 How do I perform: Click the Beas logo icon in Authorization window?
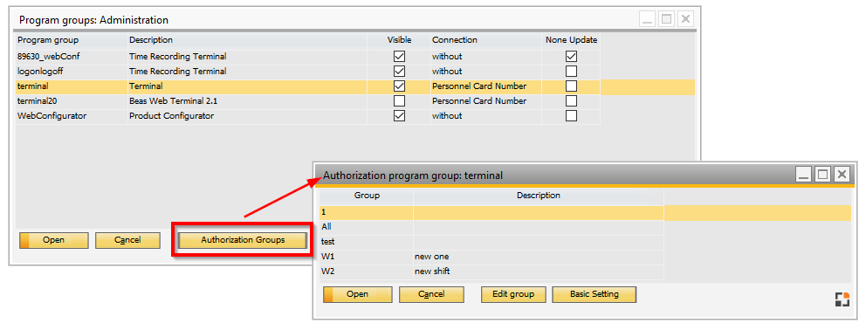[x=842, y=299]
